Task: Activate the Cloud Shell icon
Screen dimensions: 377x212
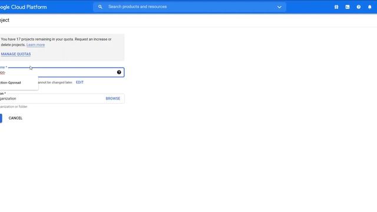Action: [x=348, y=7]
